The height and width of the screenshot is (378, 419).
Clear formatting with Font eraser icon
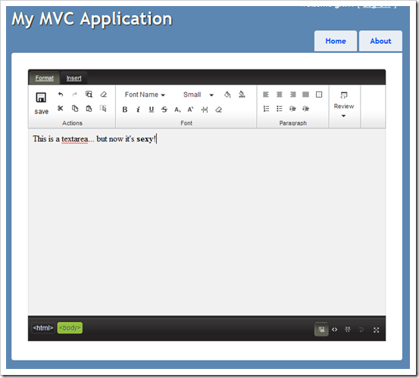click(x=218, y=110)
